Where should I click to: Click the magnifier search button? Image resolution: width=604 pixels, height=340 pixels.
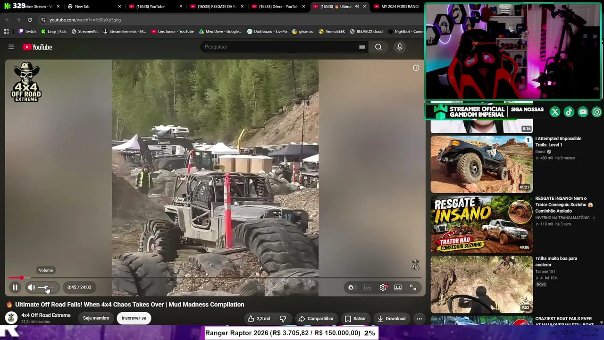tap(378, 47)
